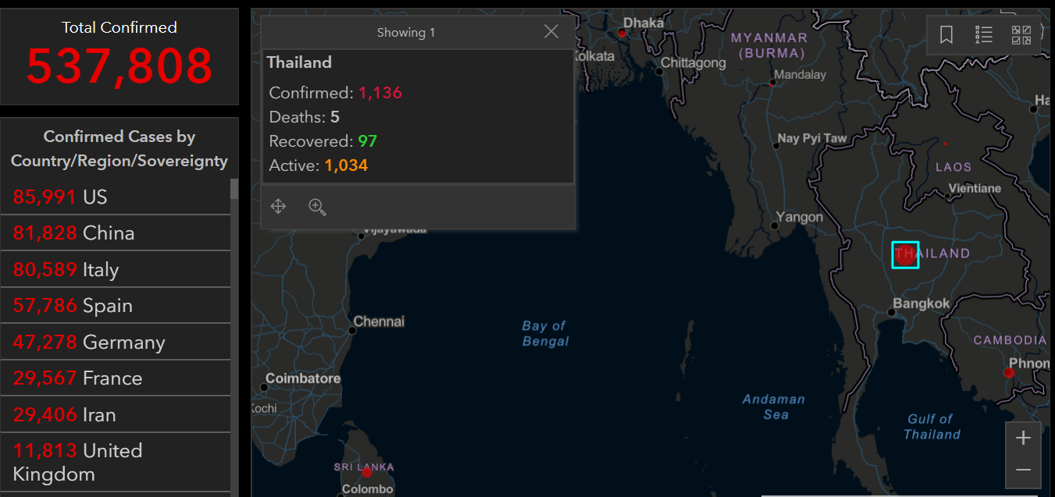This screenshot has height=497, width=1055.
Task: Click the zoom-to magnifier in Thailand popup
Action: coord(317,207)
